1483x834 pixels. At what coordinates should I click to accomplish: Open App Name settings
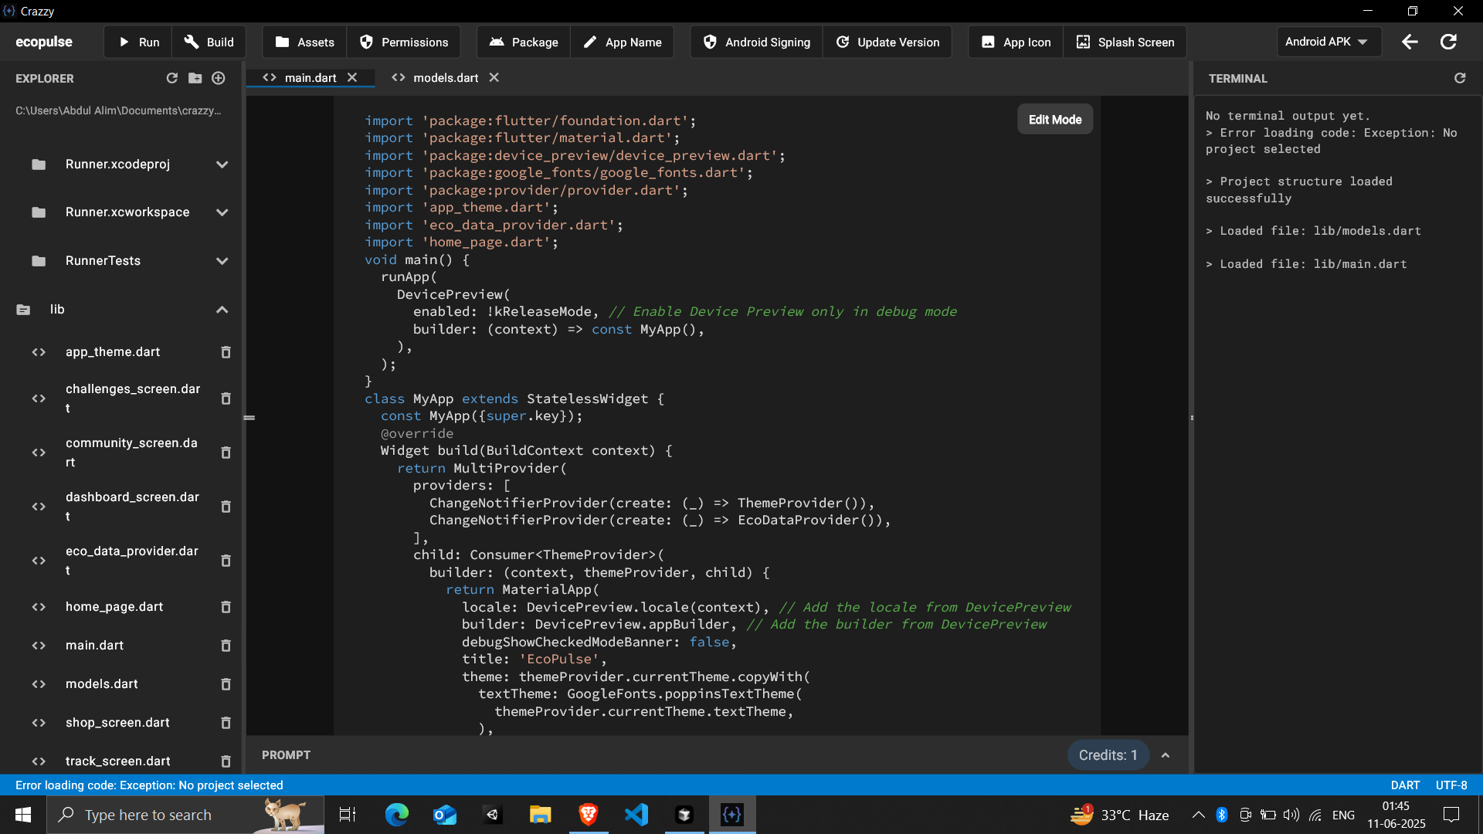point(623,42)
